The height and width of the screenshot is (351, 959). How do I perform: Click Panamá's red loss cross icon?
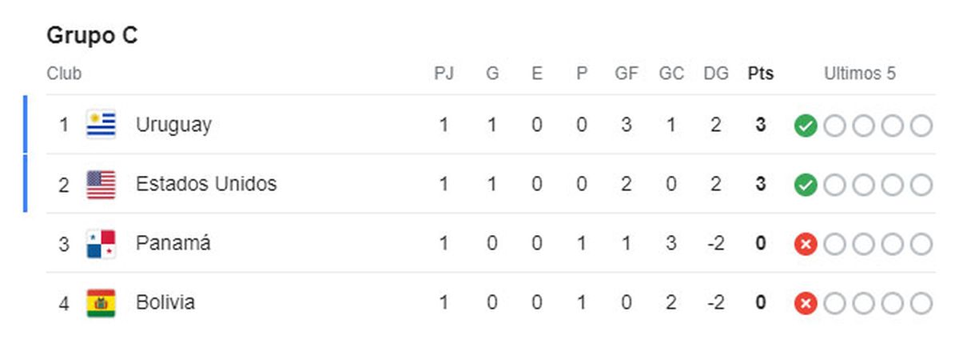pyautogui.click(x=806, y=244)
